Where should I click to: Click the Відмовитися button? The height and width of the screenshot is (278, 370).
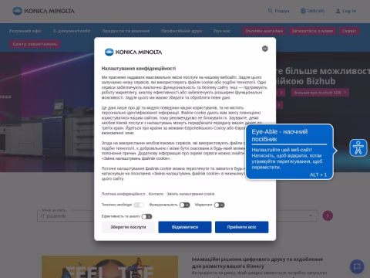(x=185, y=227)
